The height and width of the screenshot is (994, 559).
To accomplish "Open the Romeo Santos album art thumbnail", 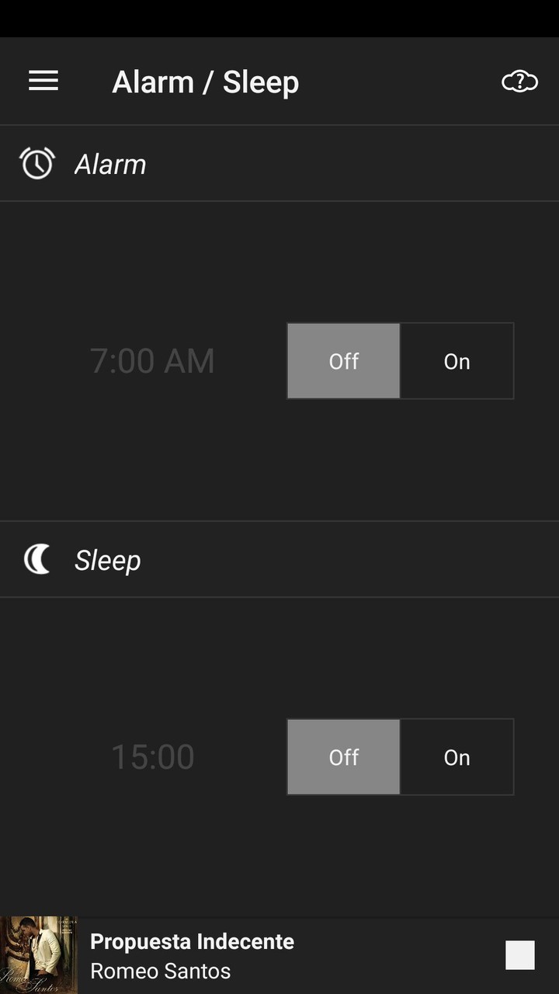I will [39, 955].
